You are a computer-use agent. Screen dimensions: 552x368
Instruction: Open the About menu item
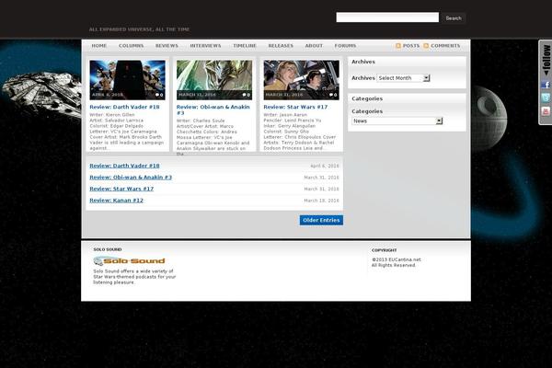(x=314, y=46)
